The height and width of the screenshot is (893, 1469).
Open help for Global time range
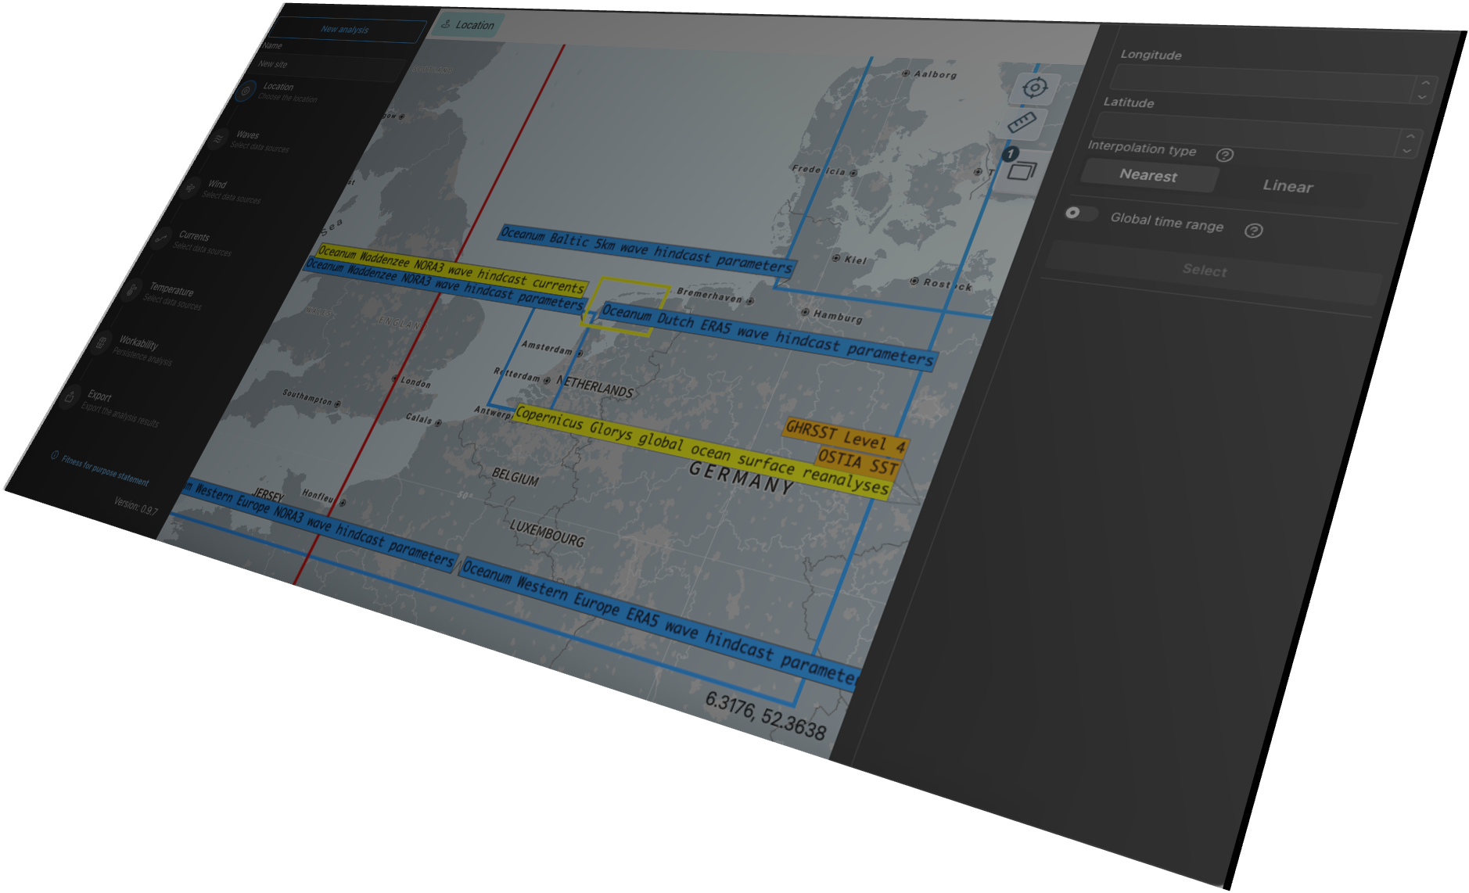click(x=1253, y=231)
